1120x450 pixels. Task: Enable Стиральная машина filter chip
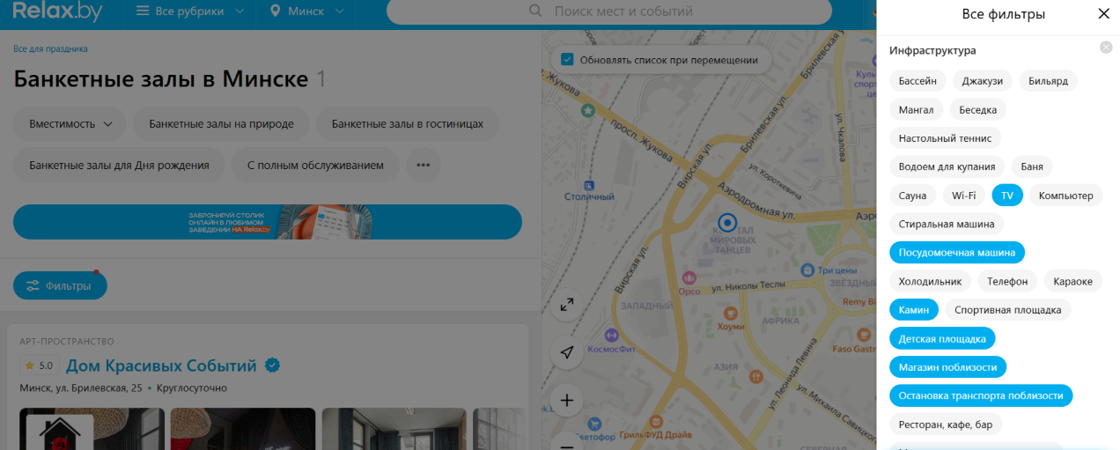[x=945, y=224]
